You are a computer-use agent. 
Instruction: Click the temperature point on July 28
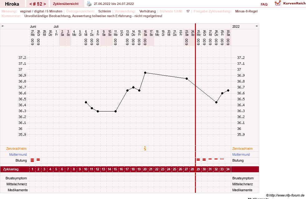click(x=216, y=102)
